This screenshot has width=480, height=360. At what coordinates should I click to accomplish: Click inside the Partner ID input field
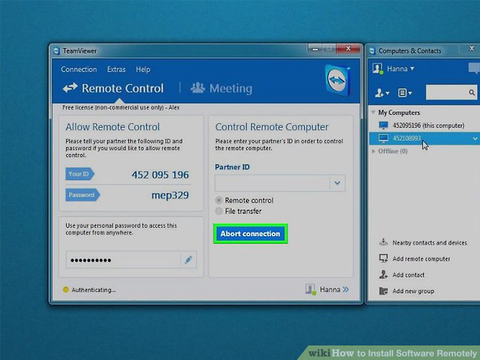[x=272, y=183]
